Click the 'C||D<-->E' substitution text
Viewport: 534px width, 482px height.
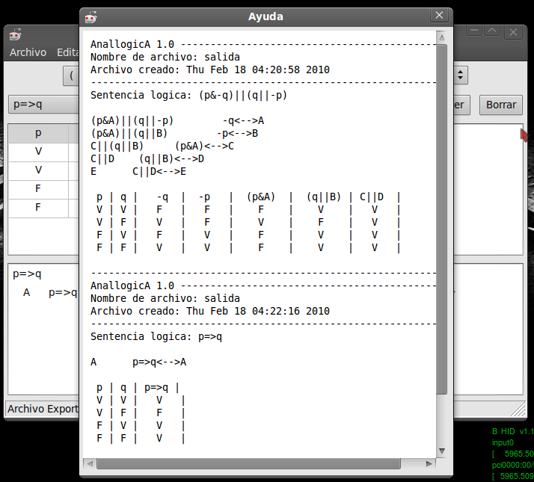click(x=159, y=172)
